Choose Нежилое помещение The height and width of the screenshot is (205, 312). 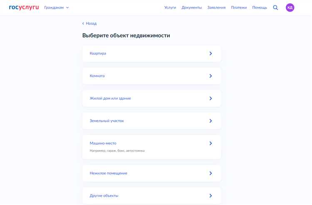pos(151,173)
